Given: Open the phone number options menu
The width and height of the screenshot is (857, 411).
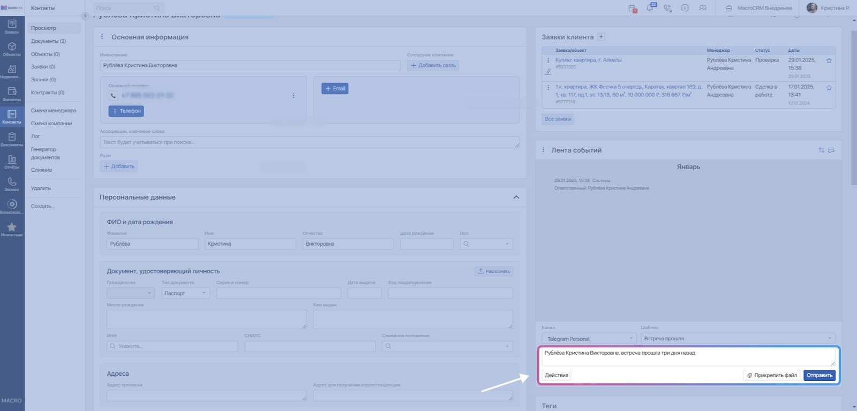Looking at the screenshot, I should (x=293, y=96).
